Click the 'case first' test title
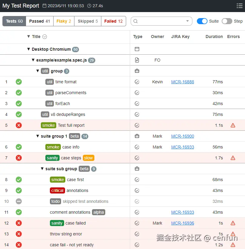The height and width of the screenshot is (249, 245). point(75,180)
